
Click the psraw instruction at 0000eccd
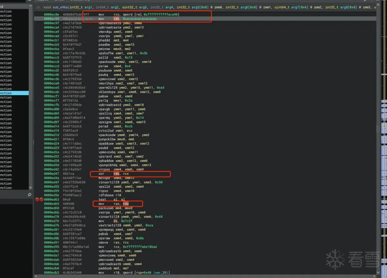pyautogui.click(x=114, y=66)
